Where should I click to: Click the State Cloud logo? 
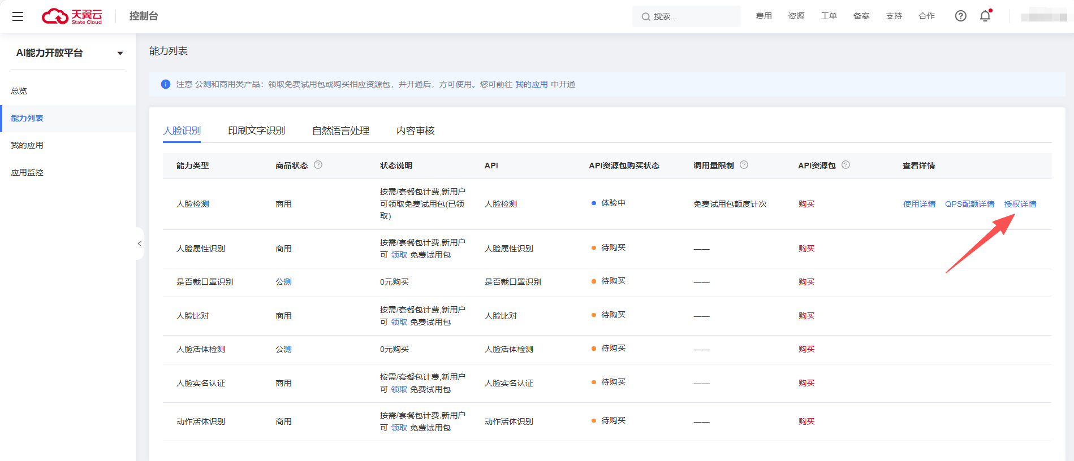[x=72, y=16]
